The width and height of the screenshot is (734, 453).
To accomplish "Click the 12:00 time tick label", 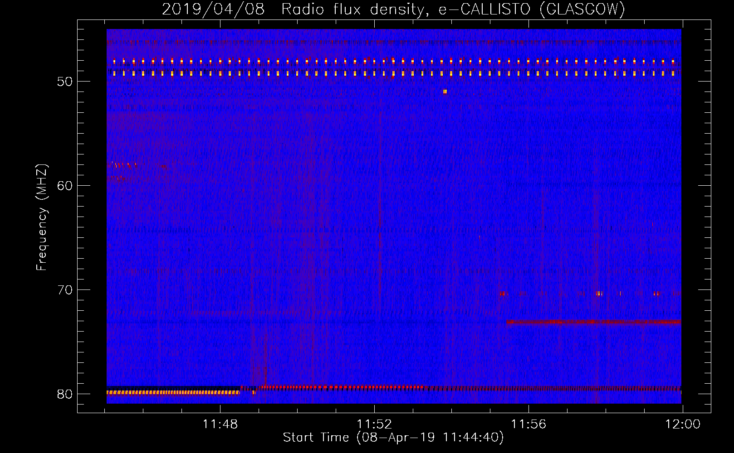I will 683,424.
